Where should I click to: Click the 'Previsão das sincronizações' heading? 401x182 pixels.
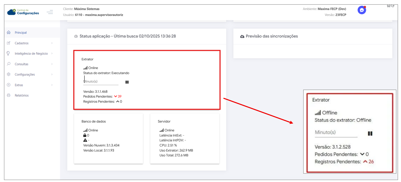point(272,36)
